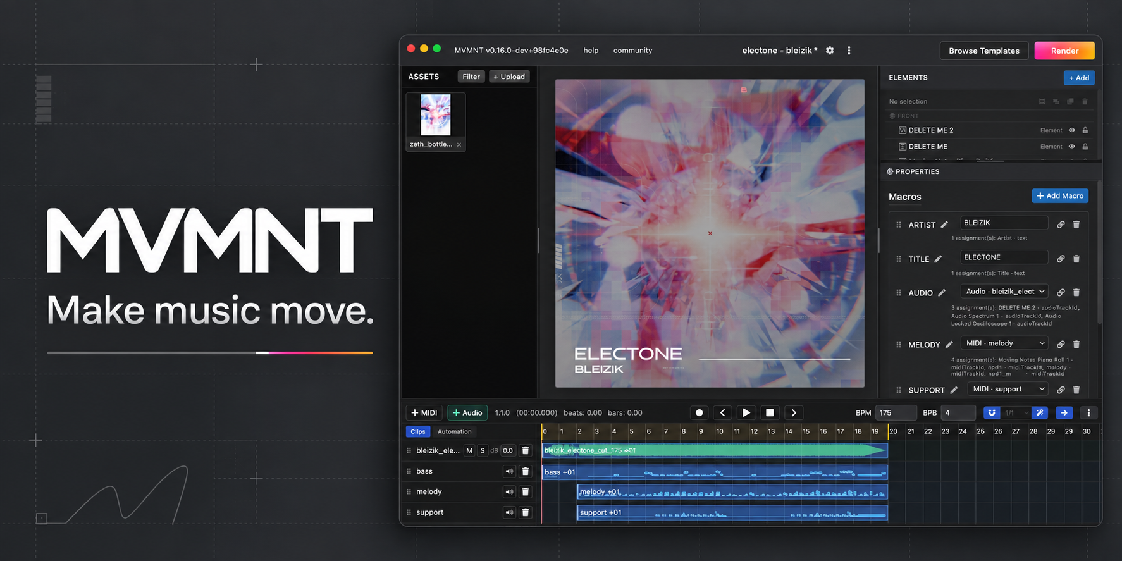Viewport: 1122px width, 561px height.
Task: Mute the melody track speaker icon
Action: (x=509, y=492)
